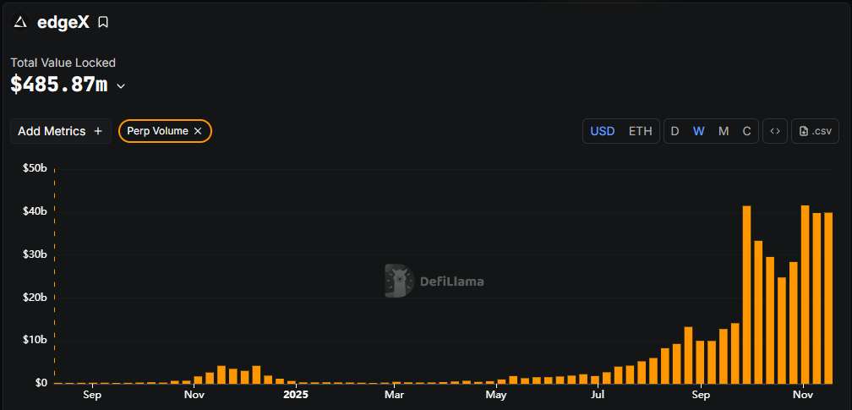Open the embed code button
The width and height of the screenshot is (852, 410).
(775, 131)
